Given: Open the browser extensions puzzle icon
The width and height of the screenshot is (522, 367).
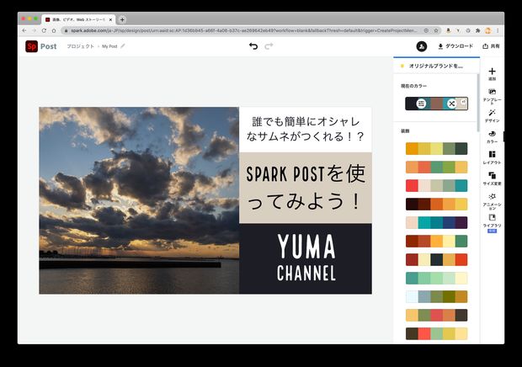Looking at the screenshot, I should pos(478,30).
